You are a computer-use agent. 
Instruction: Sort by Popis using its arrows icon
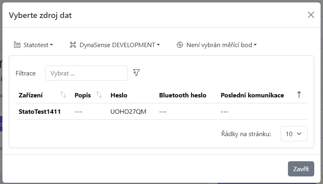(x=99, y=95)
